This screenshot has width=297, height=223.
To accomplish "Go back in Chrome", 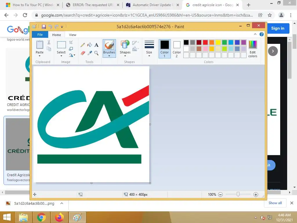I will pyautogui.click(x=6, y=15).
